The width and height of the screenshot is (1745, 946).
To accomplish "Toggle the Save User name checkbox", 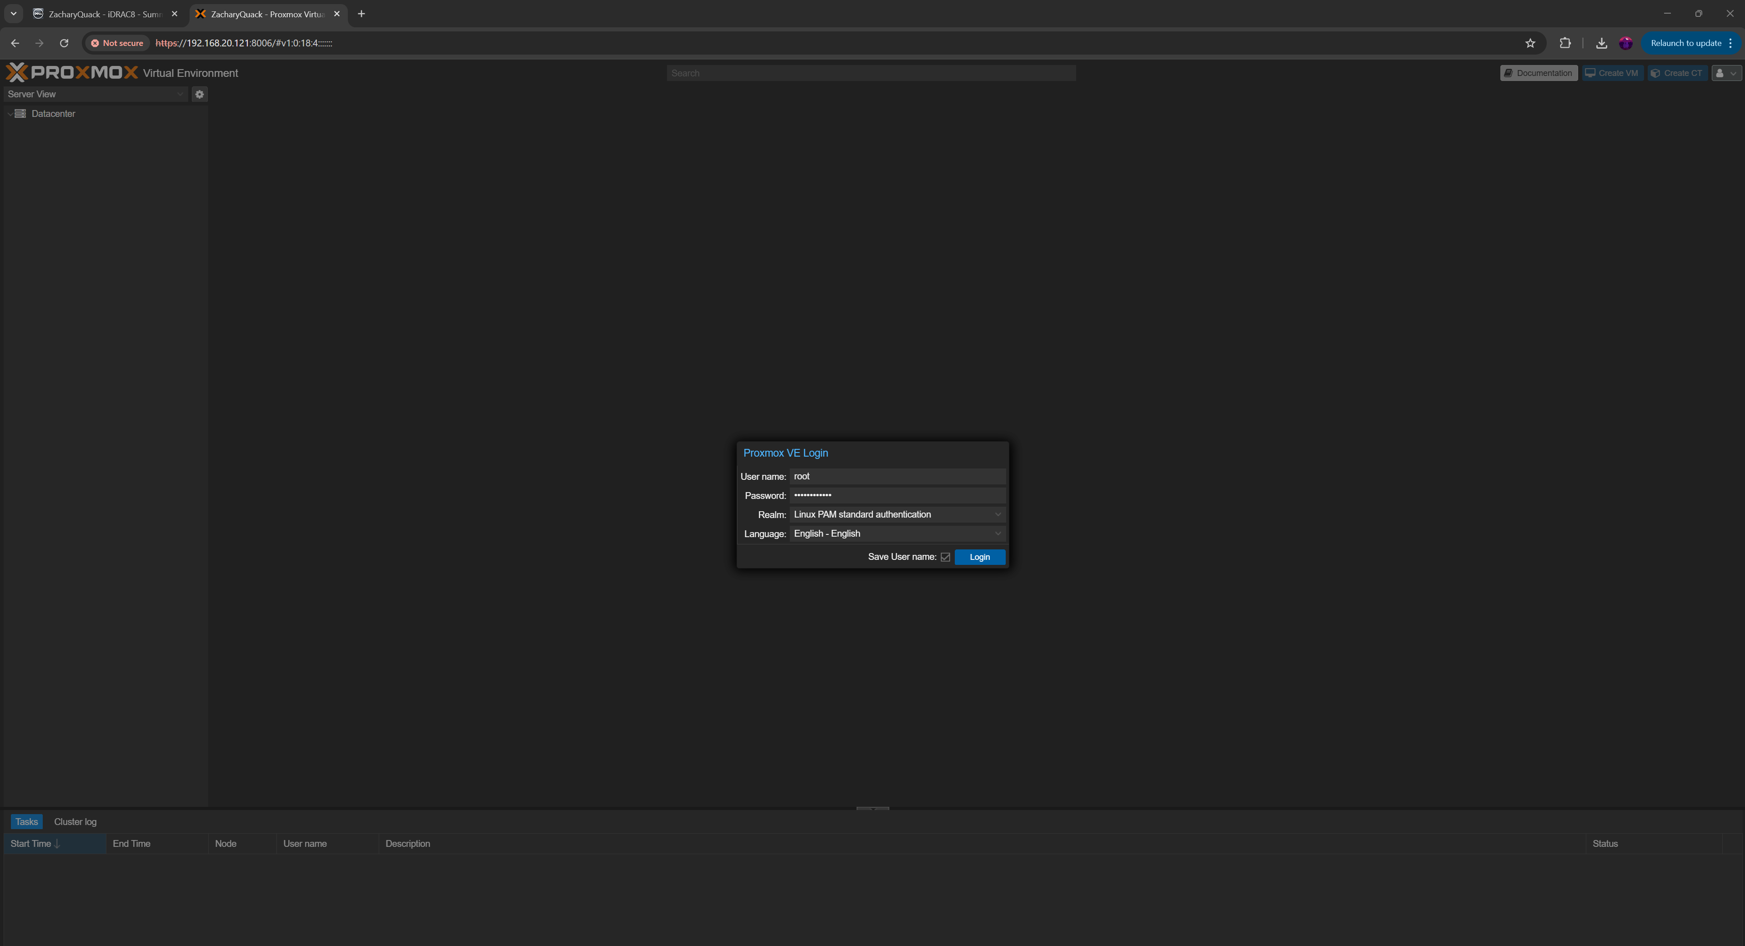I will point(945,557).
